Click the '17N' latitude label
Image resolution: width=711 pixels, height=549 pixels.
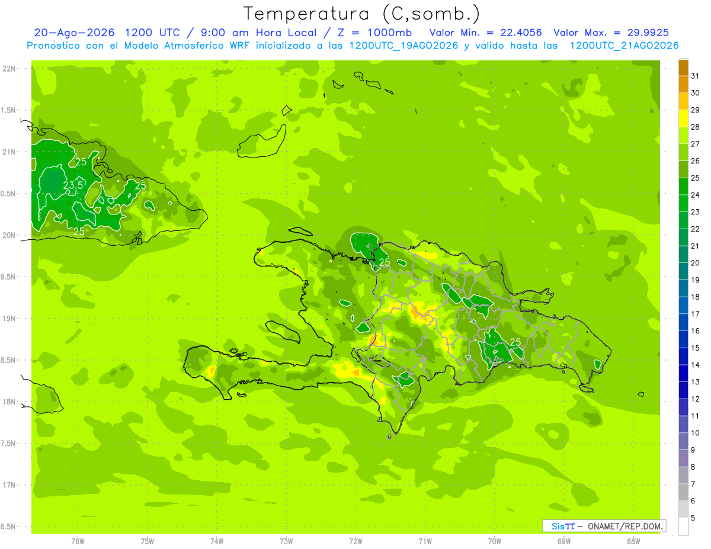[9, 485]
